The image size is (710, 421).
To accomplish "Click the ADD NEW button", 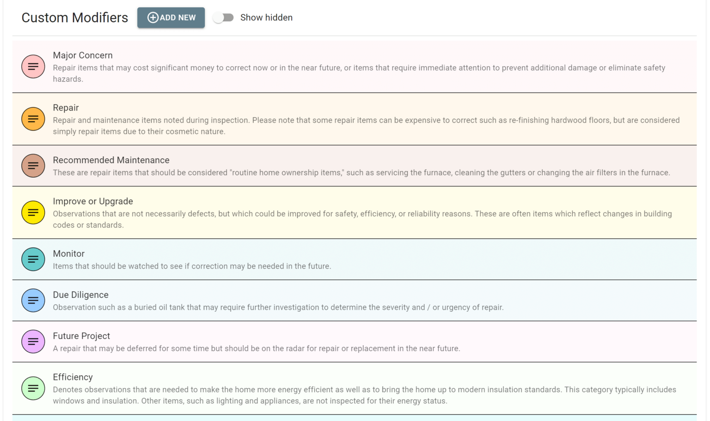I will tap(171, 17).
